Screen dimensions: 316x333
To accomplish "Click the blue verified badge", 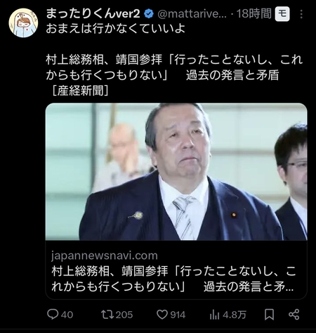I will click(x=149, y=14).
